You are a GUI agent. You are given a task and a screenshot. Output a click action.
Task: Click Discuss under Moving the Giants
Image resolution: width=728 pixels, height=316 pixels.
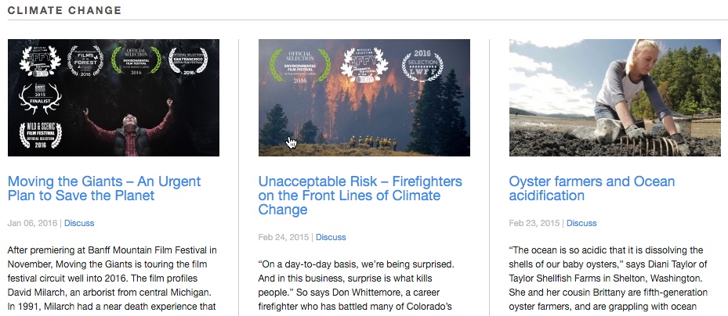point(79,223)
